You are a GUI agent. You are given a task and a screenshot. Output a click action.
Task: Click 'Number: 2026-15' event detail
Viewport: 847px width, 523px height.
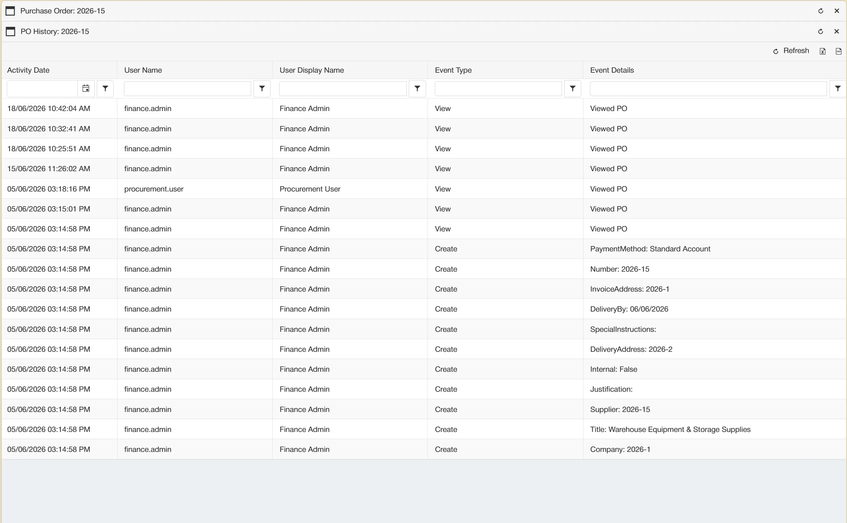619,269
